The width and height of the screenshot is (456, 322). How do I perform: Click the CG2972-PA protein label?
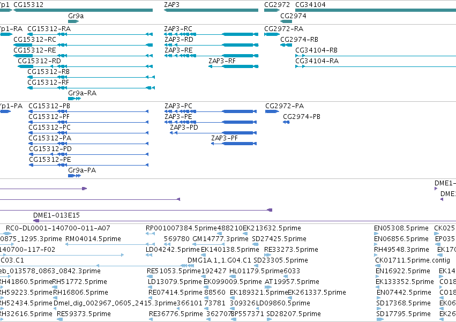[285, 106]
